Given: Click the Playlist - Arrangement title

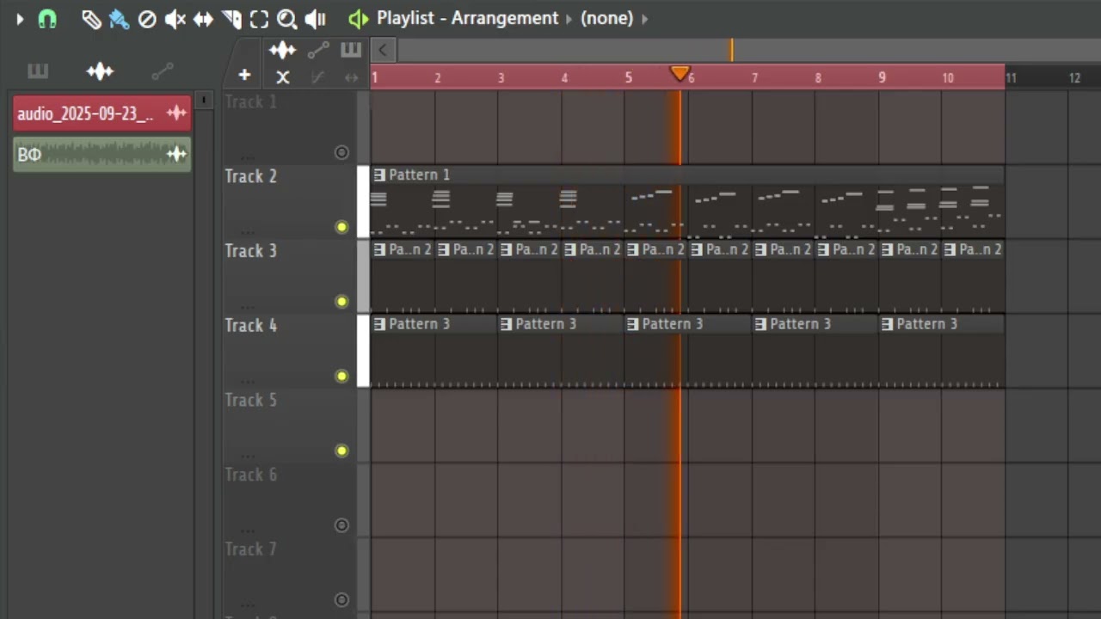Looking at the screenshot, I should [x=468, y=18].
